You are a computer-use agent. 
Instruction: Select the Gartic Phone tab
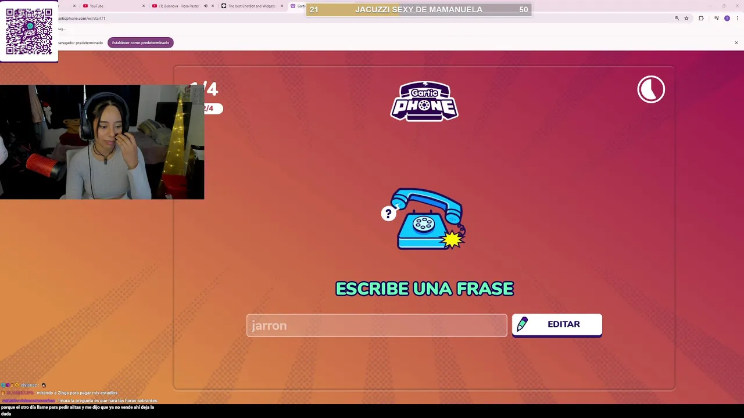(x=298, y=6)
